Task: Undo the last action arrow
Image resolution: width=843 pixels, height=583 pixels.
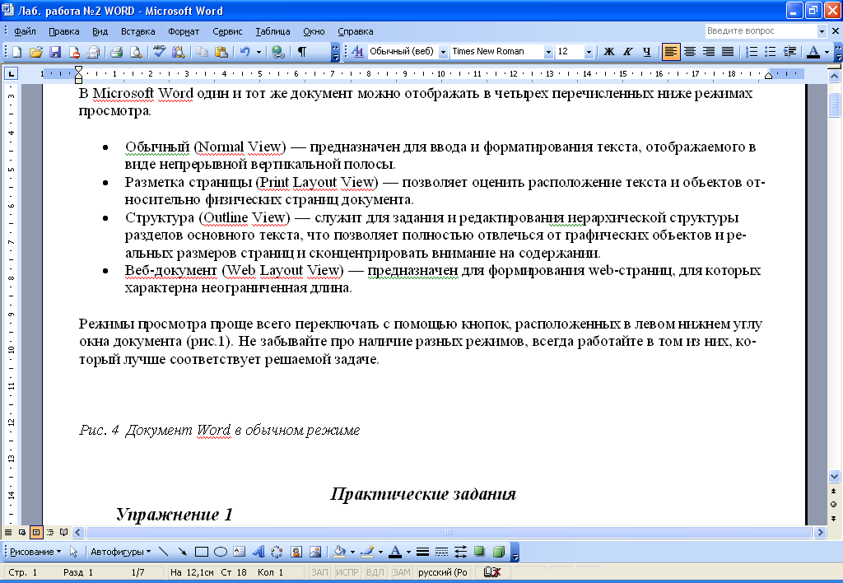Action: [x=245, y=52]
